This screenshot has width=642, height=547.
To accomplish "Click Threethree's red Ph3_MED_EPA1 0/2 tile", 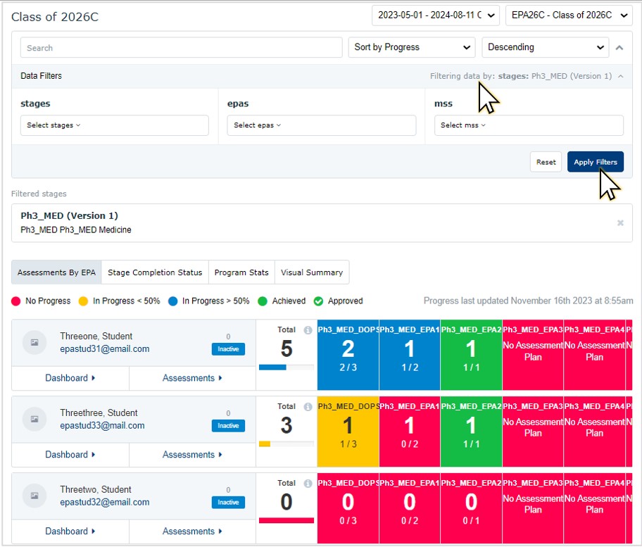I will tap(410, 431).
